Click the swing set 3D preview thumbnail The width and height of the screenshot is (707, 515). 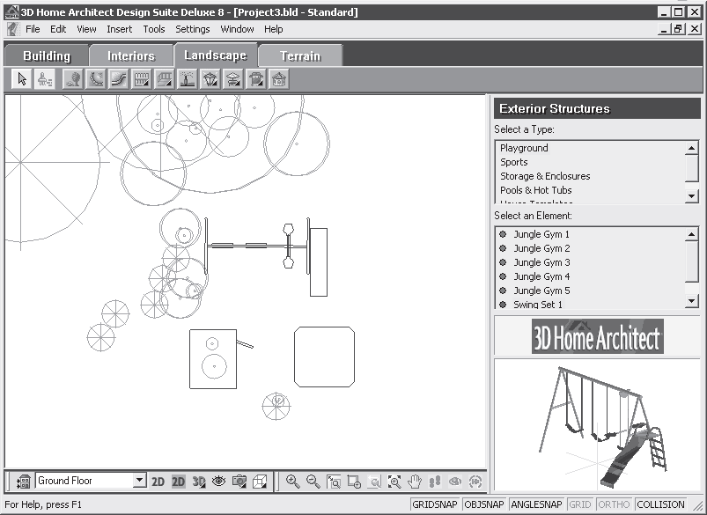(597, 423)
